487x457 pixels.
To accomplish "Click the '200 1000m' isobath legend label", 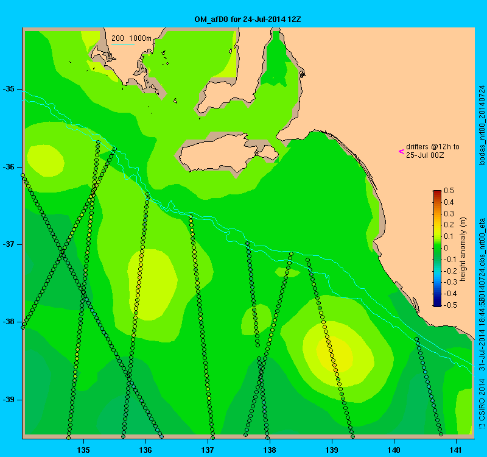I will pos(131,38).
